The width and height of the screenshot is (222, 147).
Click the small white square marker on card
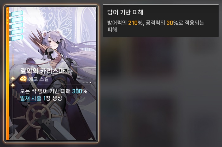(91, 83)
